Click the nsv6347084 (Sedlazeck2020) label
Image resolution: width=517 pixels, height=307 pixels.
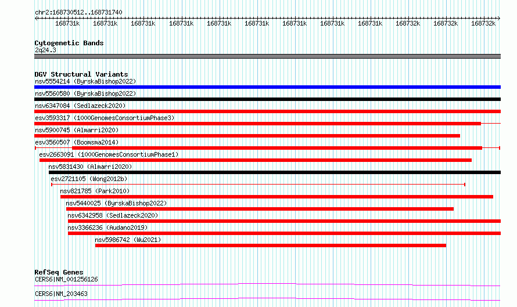(80, 106)
